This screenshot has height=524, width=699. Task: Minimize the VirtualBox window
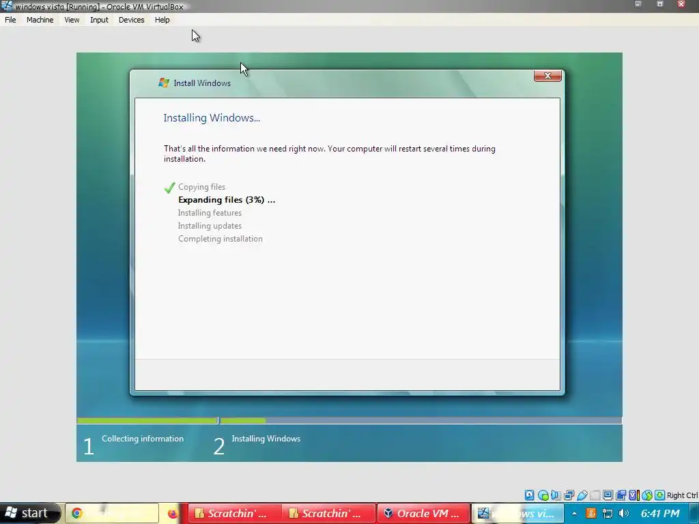click(x=638, y=5)
